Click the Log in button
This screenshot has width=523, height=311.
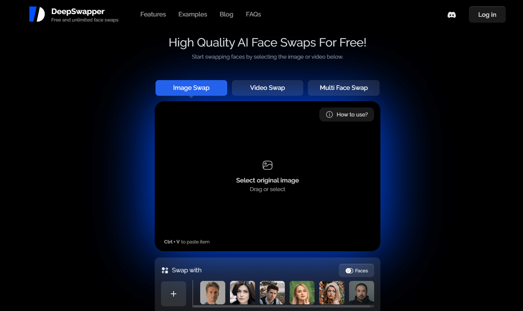487,15
